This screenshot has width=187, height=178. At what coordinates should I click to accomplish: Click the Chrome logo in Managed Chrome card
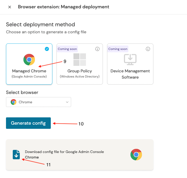point(29,60)
